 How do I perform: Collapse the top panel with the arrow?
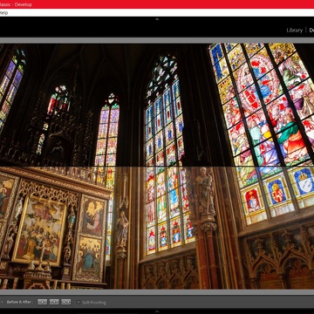pos(157,19)
